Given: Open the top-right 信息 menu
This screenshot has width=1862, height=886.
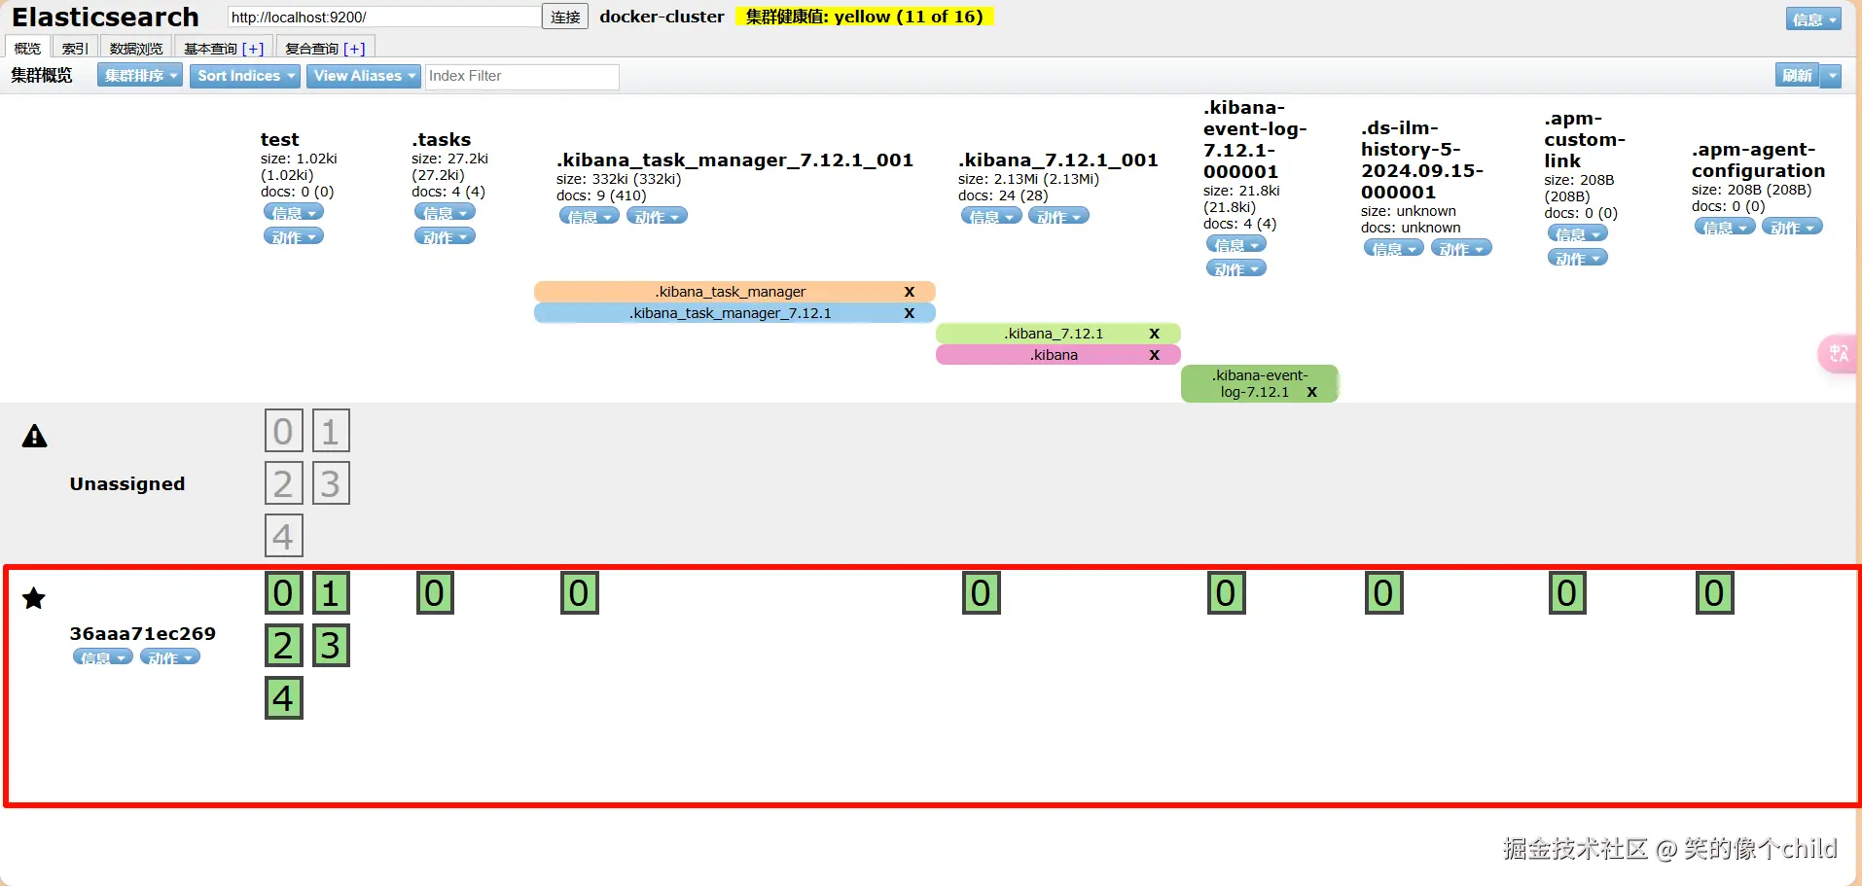Looking at the screenshot, I should pyautogui.click(x=1813, y=18).
